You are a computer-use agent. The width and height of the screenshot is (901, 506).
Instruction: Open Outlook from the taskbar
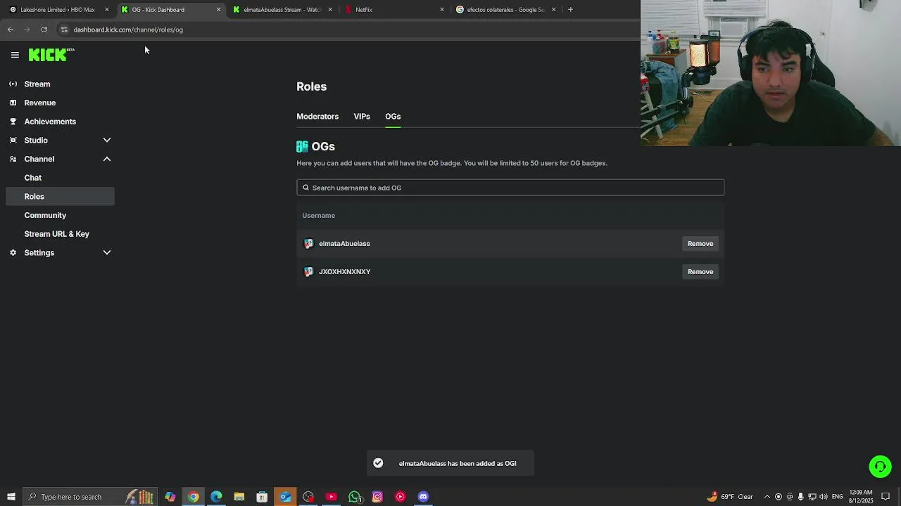285,497
